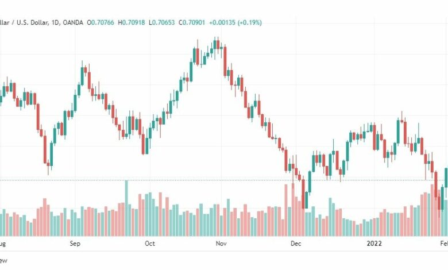Select the lowest green candle in early December
The image size is (448, 270).
click(x=306, y=200)
